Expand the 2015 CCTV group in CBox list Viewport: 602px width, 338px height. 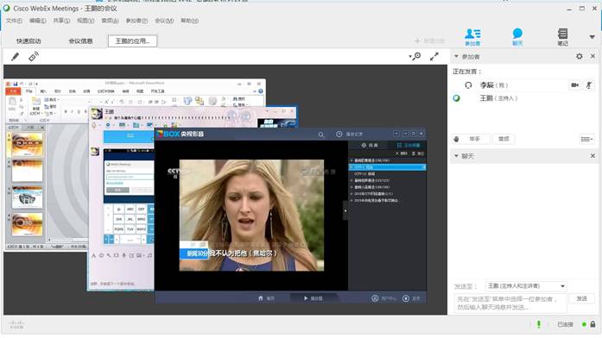click(352, 194)
